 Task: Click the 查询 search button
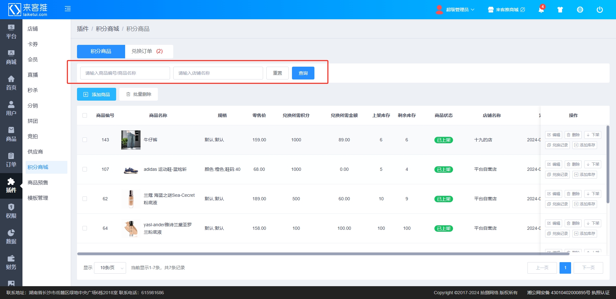[x=303, y=73]
